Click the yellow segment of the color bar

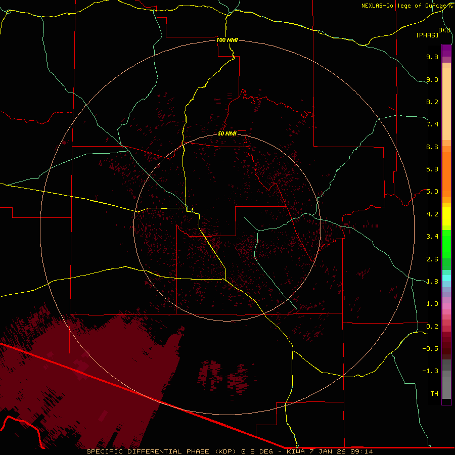click(446, 216)
